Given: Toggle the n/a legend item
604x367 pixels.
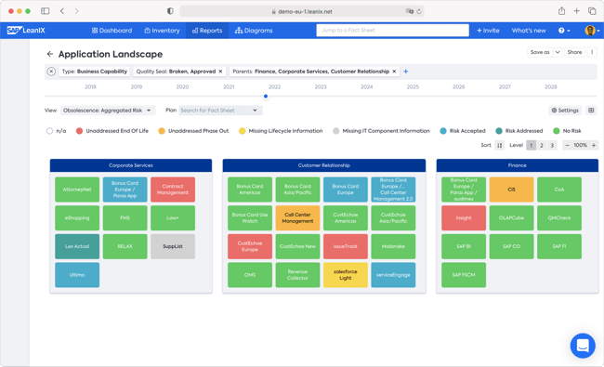Looking at the screenshot, I should (56, 131).
